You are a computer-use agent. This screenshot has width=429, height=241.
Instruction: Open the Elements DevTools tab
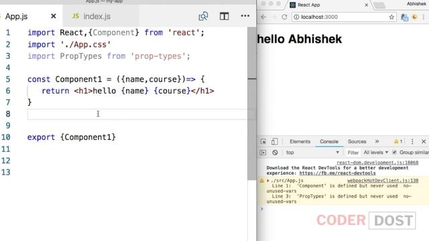tap(300, 141)
